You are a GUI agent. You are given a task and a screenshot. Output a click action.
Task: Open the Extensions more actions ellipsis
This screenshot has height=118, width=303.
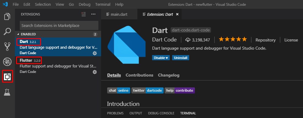93,14
